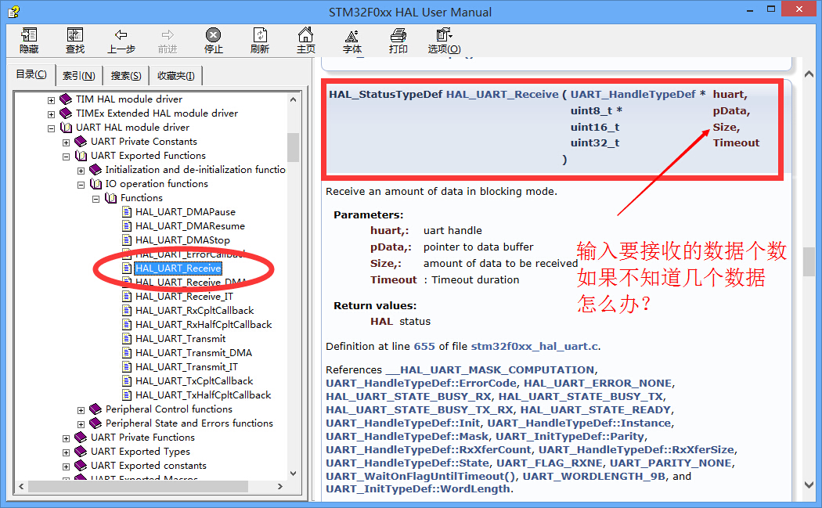Follow the UART_FLAG_RXNE reference link

(550, 463)
